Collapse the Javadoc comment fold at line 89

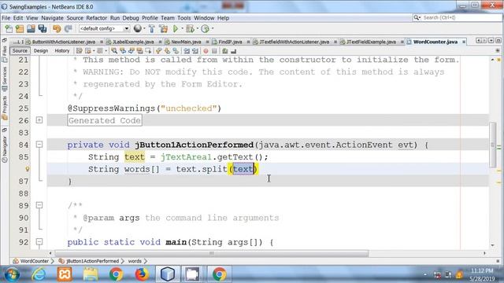pyautogui.click(x=39, y=204)
